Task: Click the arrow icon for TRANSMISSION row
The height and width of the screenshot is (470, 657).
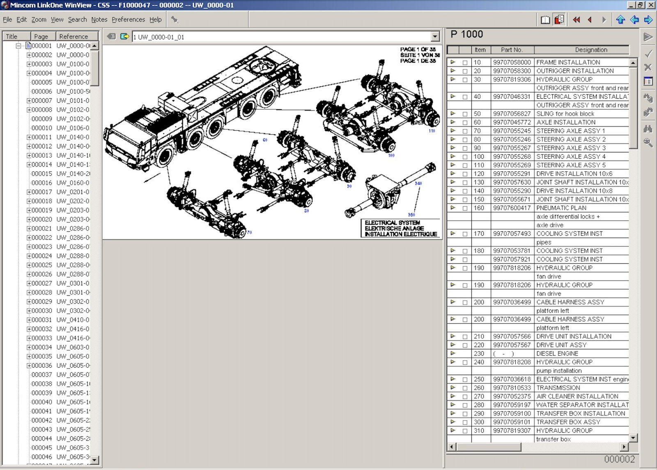Action: pos(453,387)
